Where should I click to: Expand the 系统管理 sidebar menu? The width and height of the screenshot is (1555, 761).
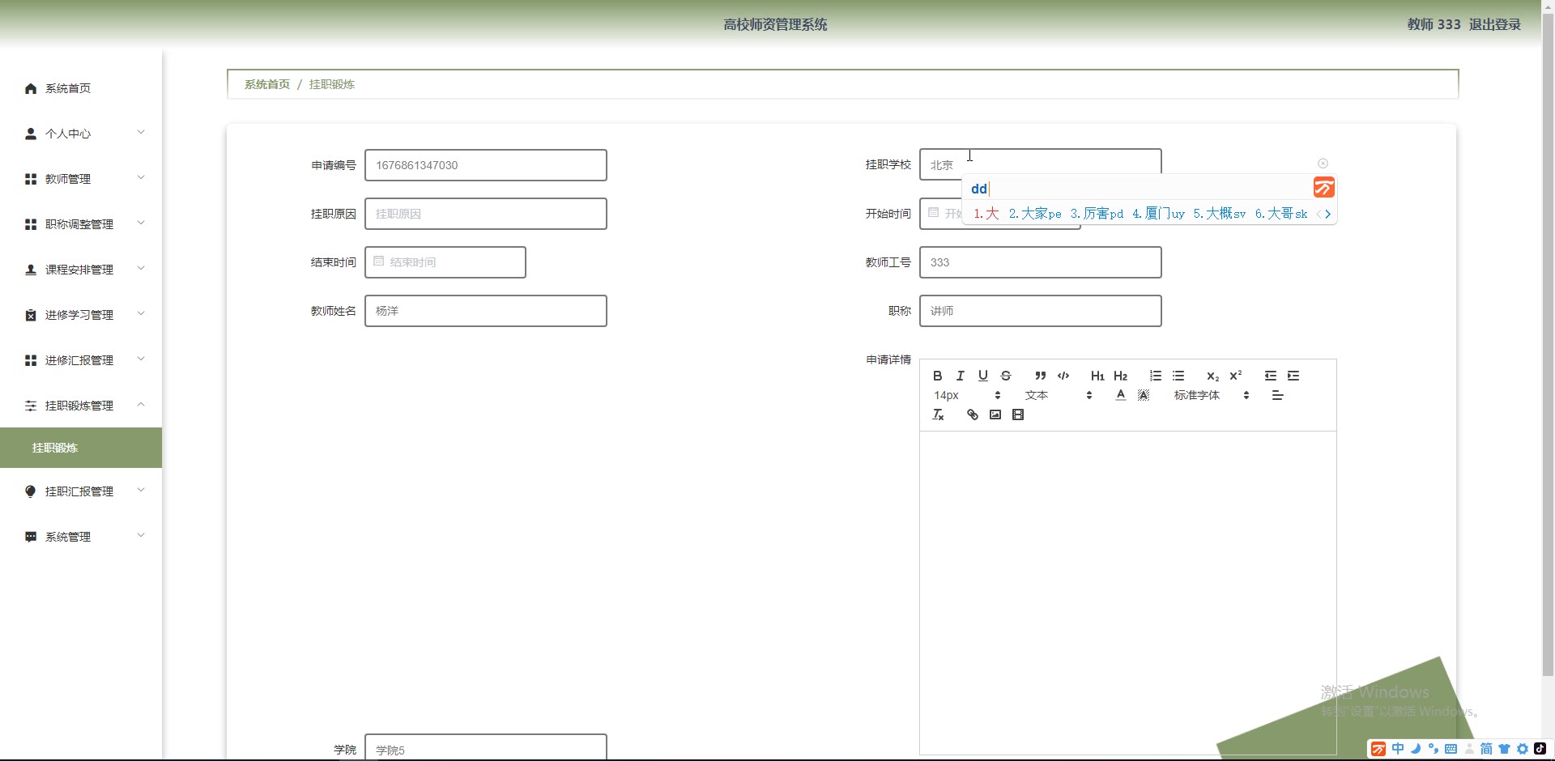pos(81,537)
